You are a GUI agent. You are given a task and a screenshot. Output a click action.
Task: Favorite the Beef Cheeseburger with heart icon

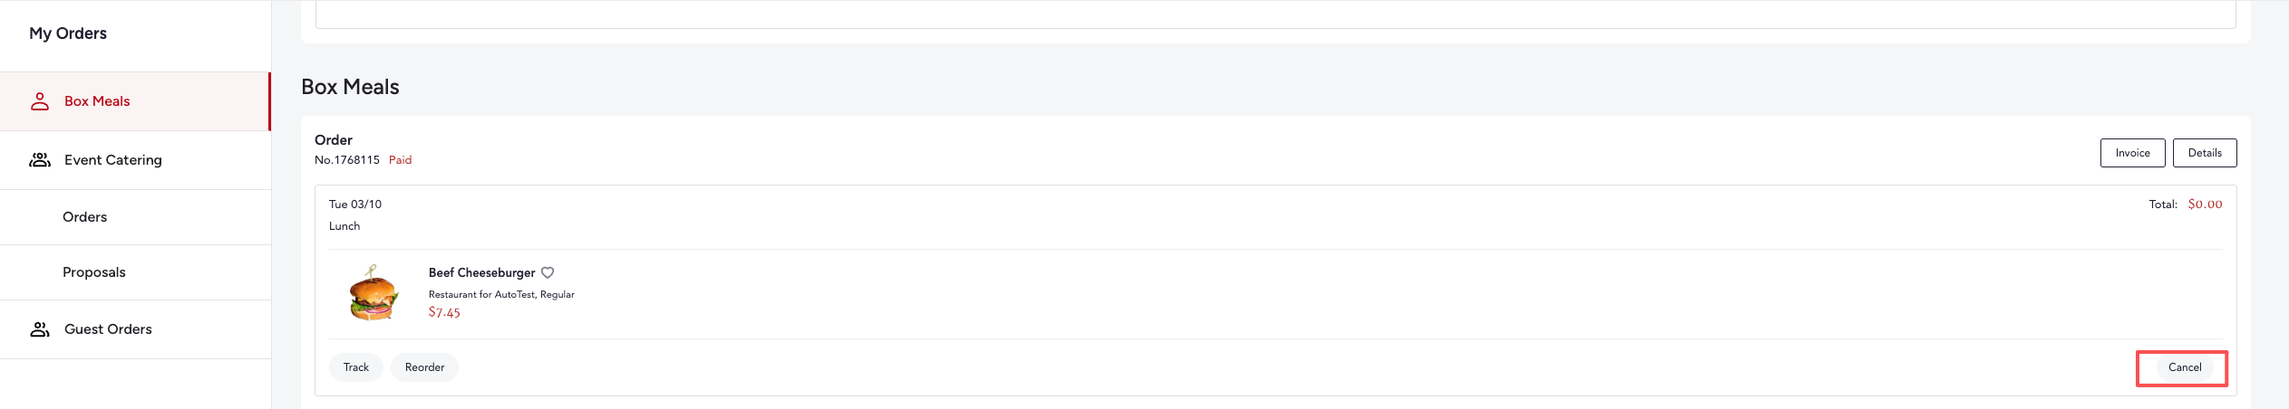tap(548, 272)
